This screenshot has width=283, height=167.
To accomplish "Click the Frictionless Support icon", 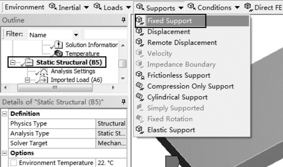I will click(x=140, y=75).
